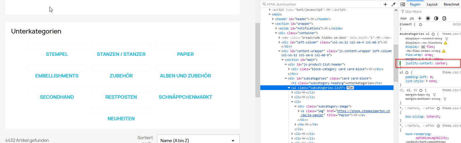Toggle the .cls class panel
Screen dimensions: 461x143
point(412,18)
